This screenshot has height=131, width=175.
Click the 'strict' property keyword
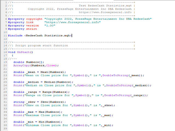(31, 29)
